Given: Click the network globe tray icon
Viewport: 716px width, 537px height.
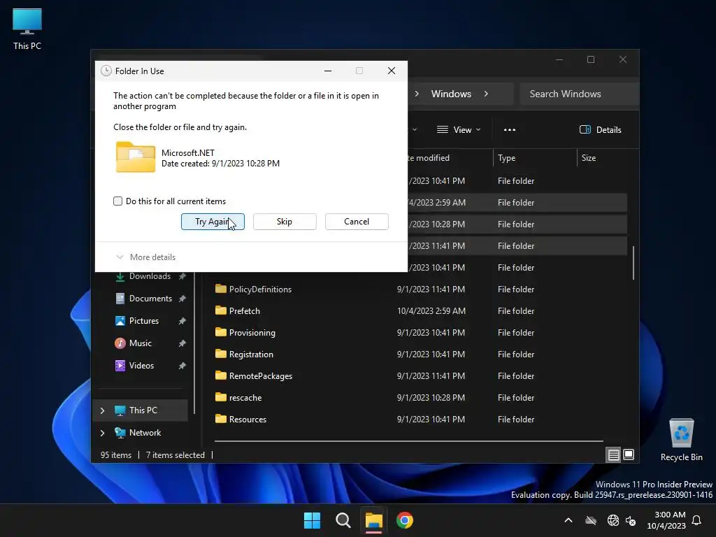Looking at the screenshot, I should pos(613,520).
